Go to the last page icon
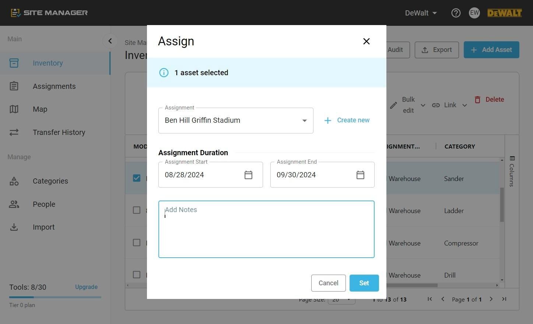The height and width of the screenshot is (324, 533). point(504,299)
